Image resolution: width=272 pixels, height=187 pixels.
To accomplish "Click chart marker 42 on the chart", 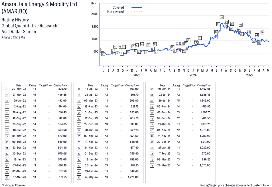I will [x=249, y=33].
